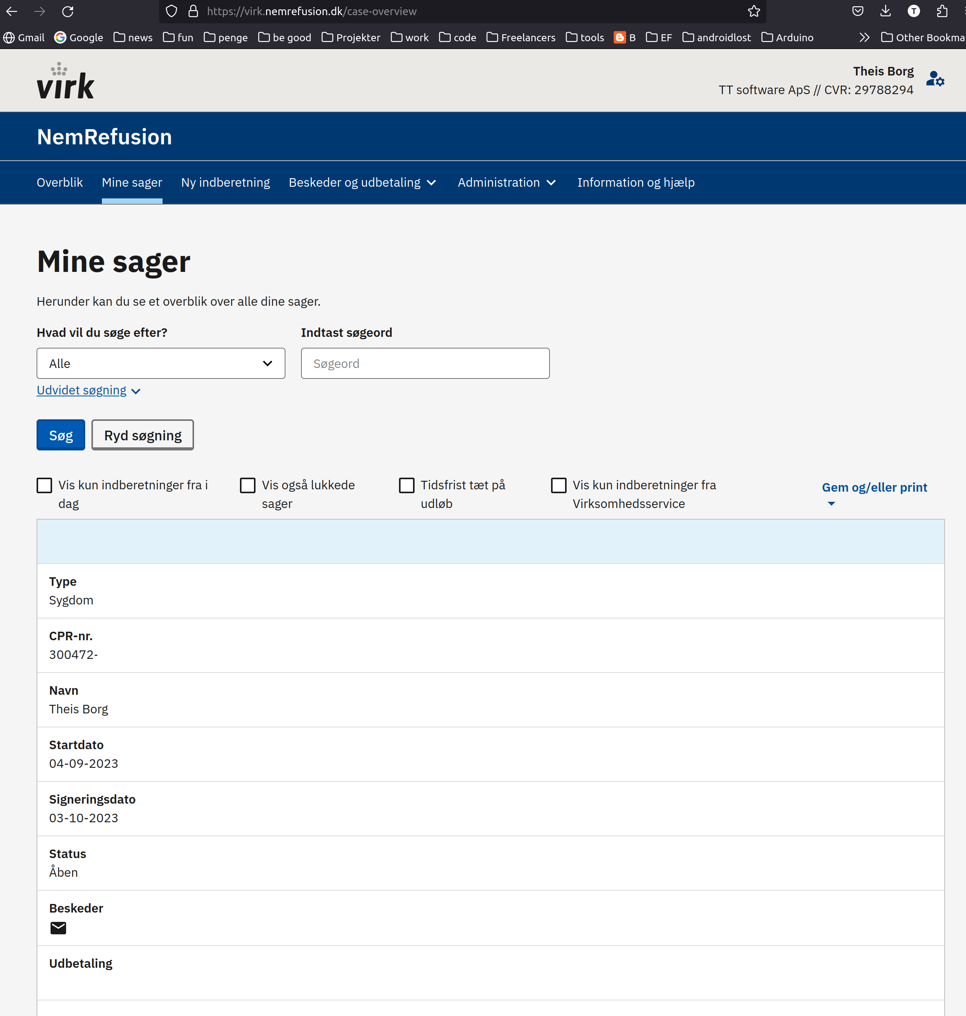Expand the Beskeder og udbetaling menu

(x=362, y=182)
